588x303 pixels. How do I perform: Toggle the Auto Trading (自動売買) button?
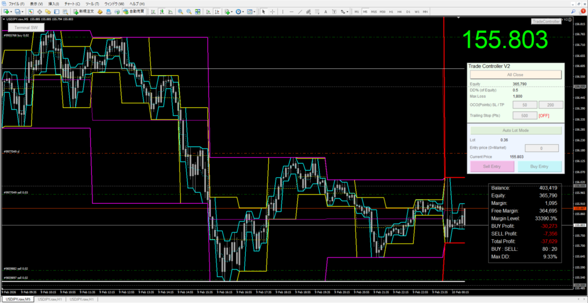134,11
